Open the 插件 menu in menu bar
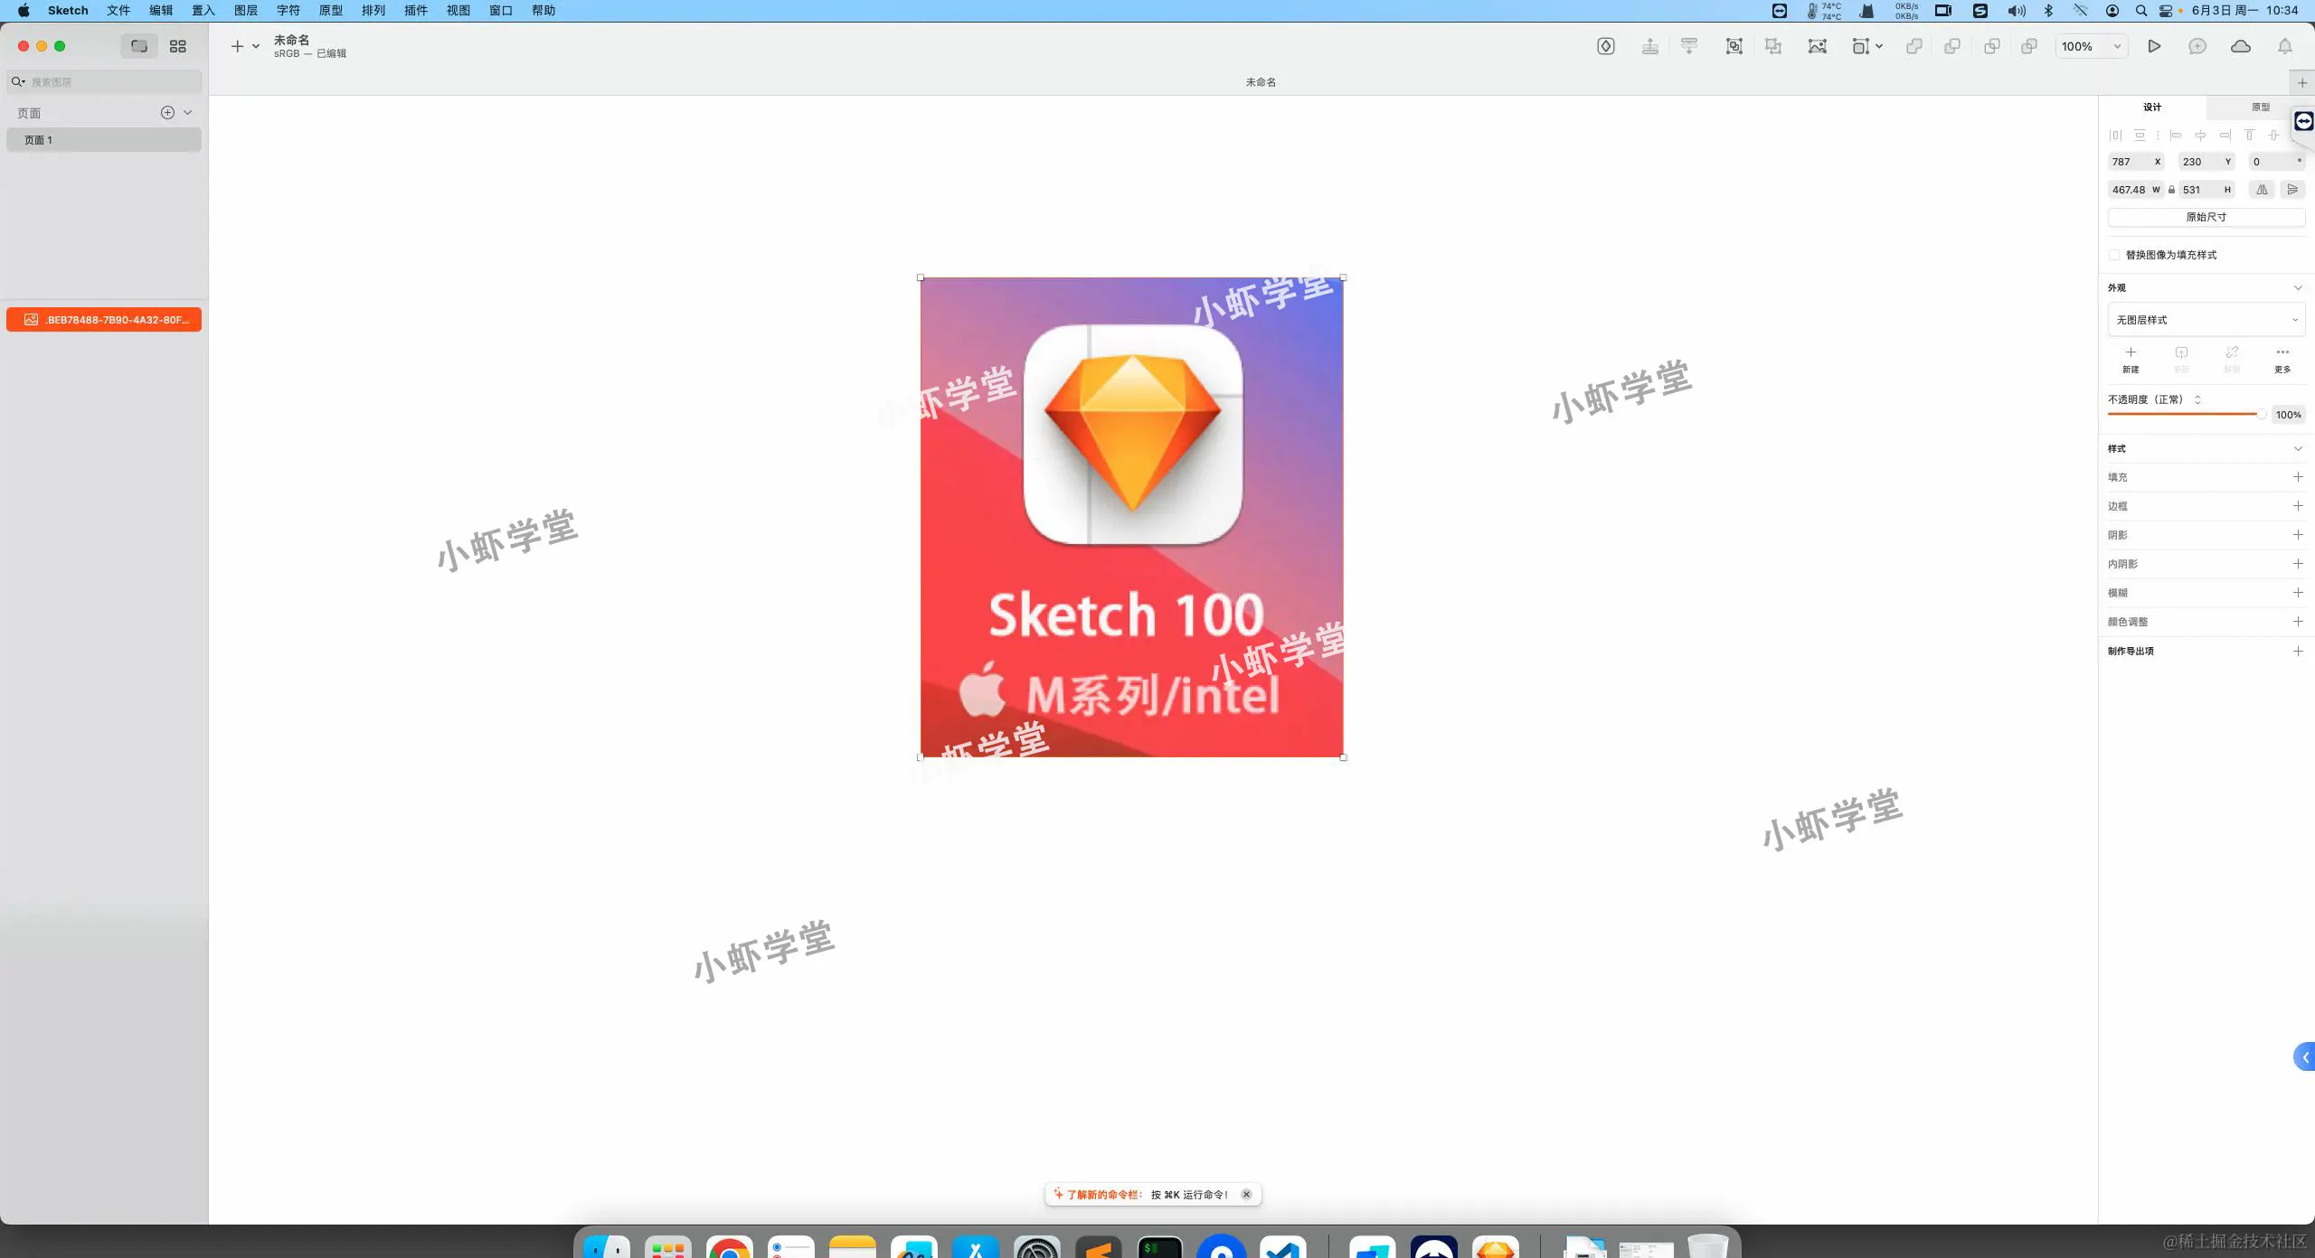 [415, 10]
